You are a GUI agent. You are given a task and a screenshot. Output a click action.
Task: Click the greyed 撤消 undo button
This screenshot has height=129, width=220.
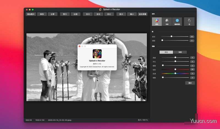(x=88, y=14)
